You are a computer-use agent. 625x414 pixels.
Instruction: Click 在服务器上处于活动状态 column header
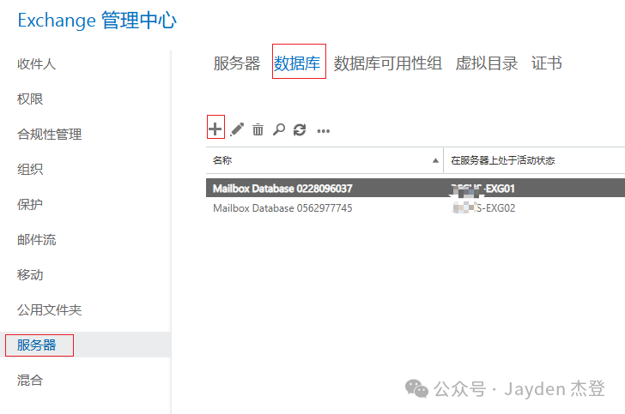pos(507,160)
